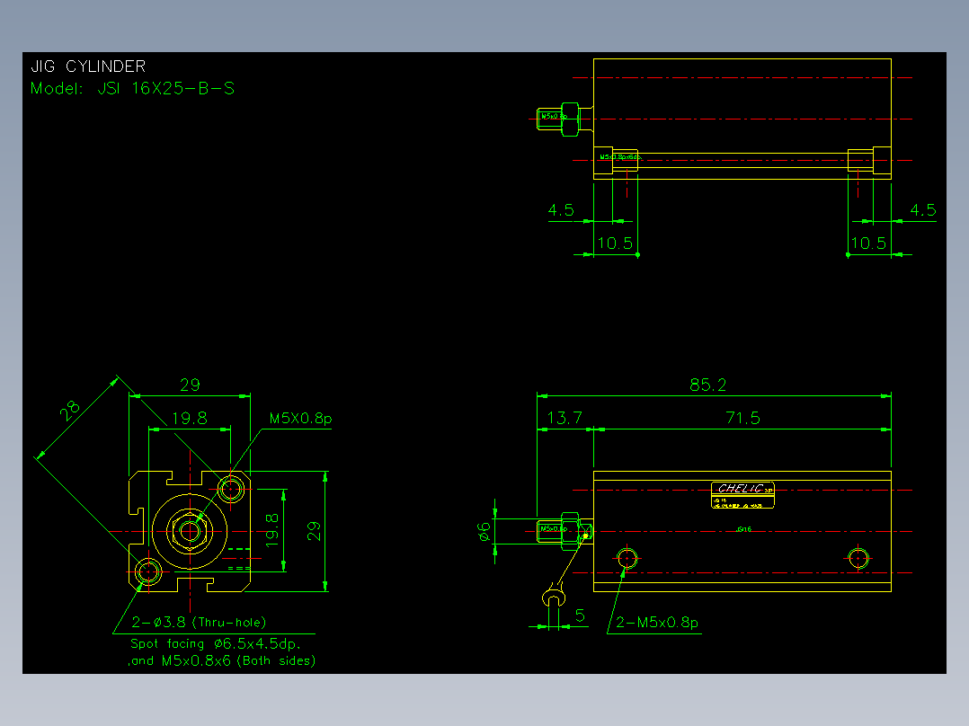Select the "28" diagonal dimension

coord(70,411)
